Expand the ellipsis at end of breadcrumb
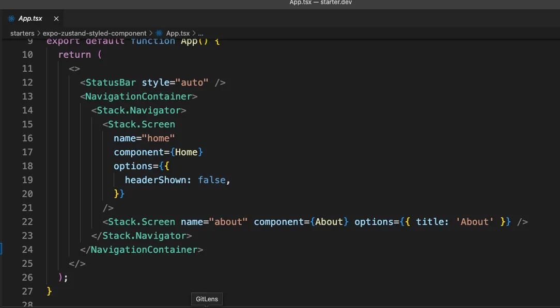 click(200, 33)
